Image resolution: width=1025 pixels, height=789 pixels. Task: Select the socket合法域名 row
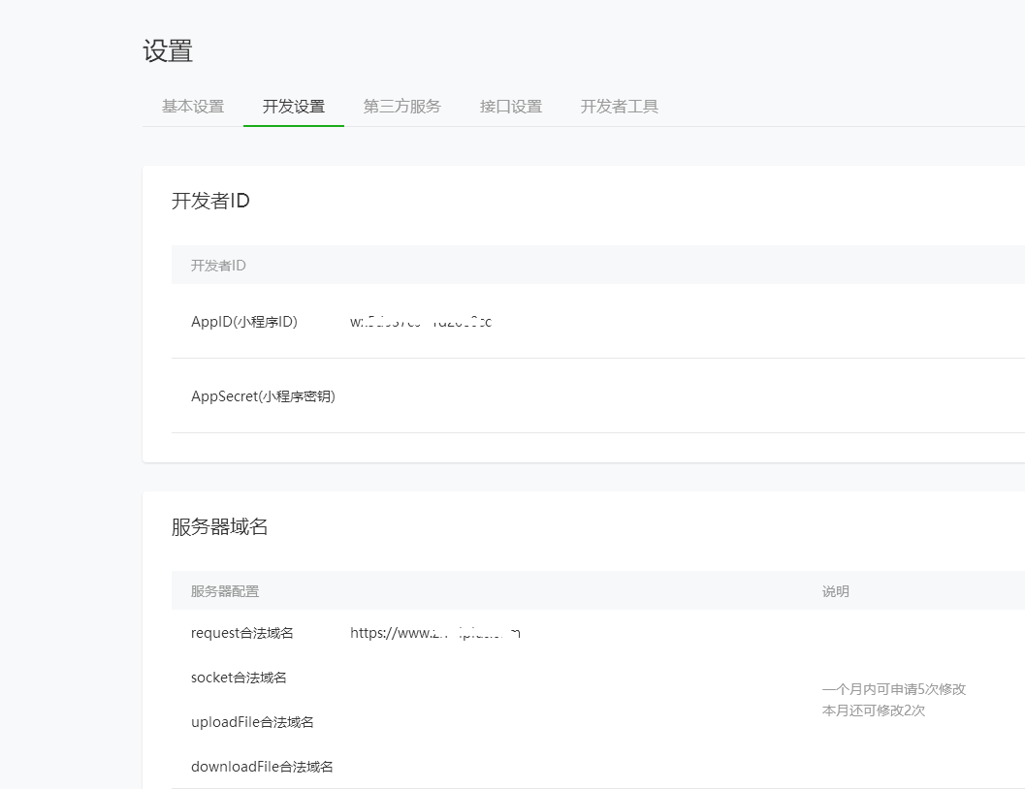pos(239,678)
